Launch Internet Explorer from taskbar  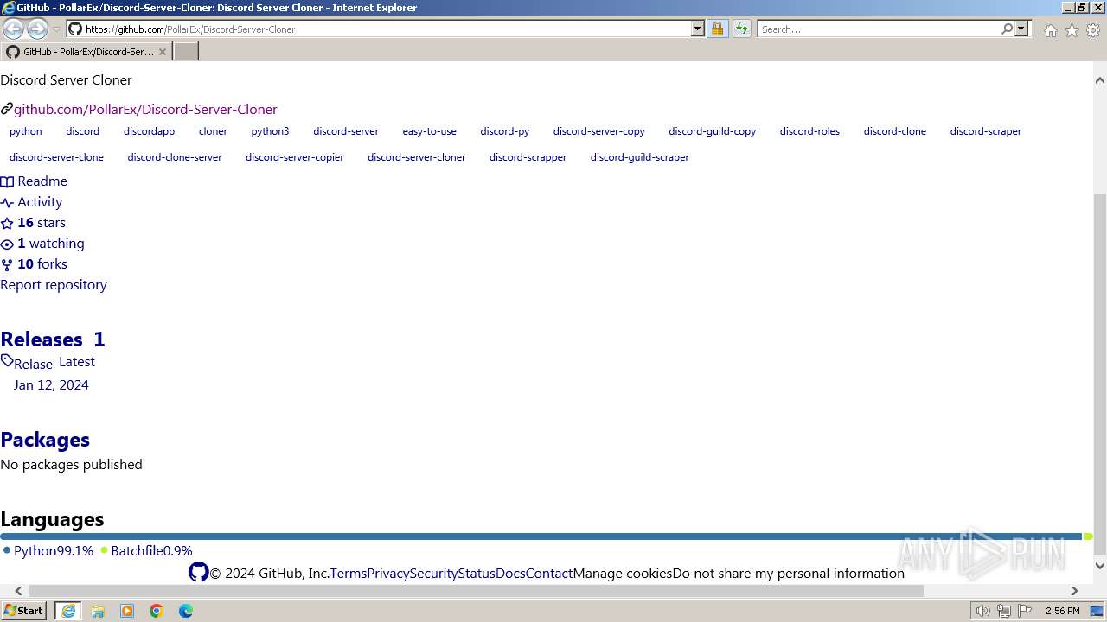pos(68,611)
